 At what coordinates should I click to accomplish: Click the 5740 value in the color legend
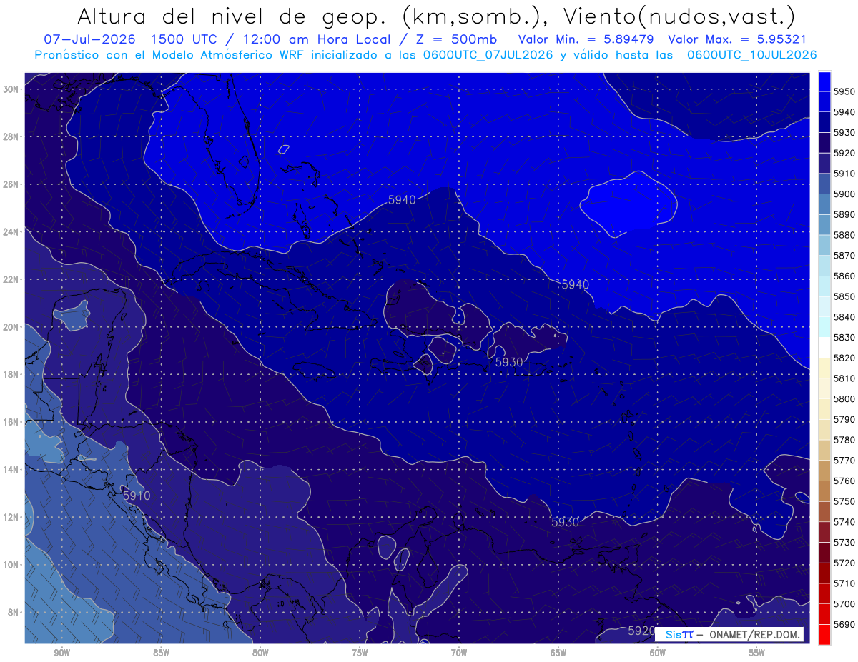click(844, 522)
